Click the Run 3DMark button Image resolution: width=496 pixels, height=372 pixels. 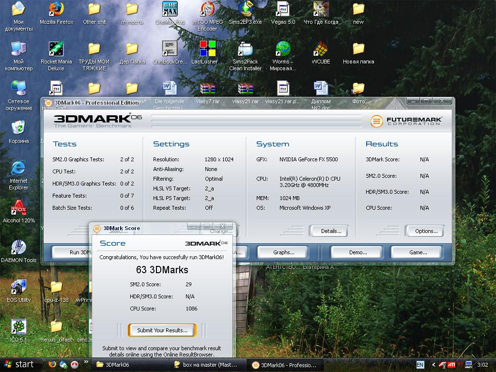click(72, 252)
